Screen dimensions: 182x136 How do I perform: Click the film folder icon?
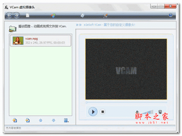13,29
